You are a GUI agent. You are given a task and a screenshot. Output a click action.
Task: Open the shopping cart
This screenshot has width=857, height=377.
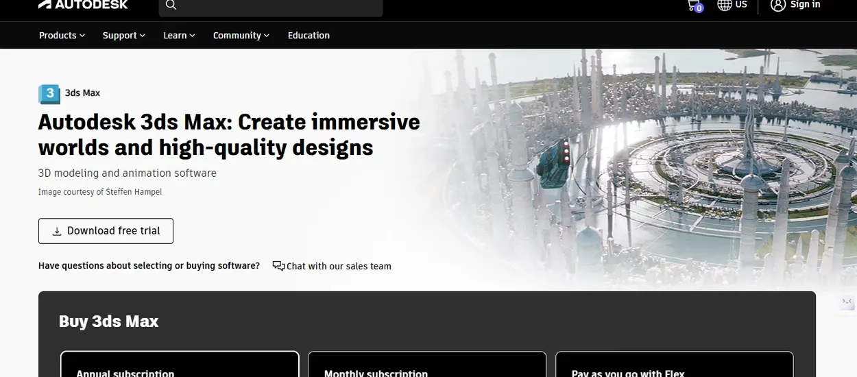pos(694,5)
